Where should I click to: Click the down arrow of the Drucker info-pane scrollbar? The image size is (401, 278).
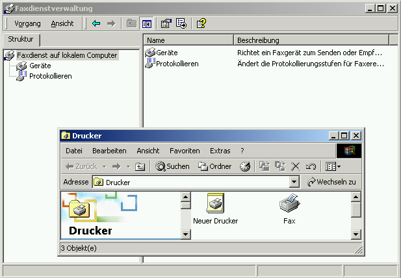[185, 234]
